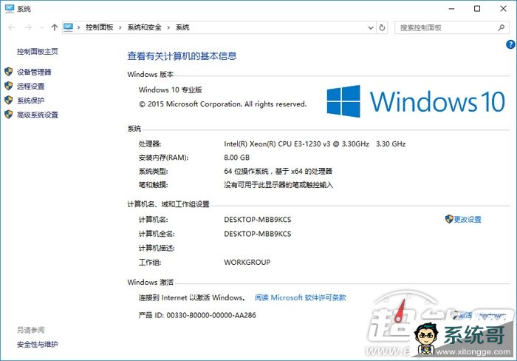The image size is (517, 361).
Task: Select 控制面板 in the breadcrumb path
Action: [100, 27]
